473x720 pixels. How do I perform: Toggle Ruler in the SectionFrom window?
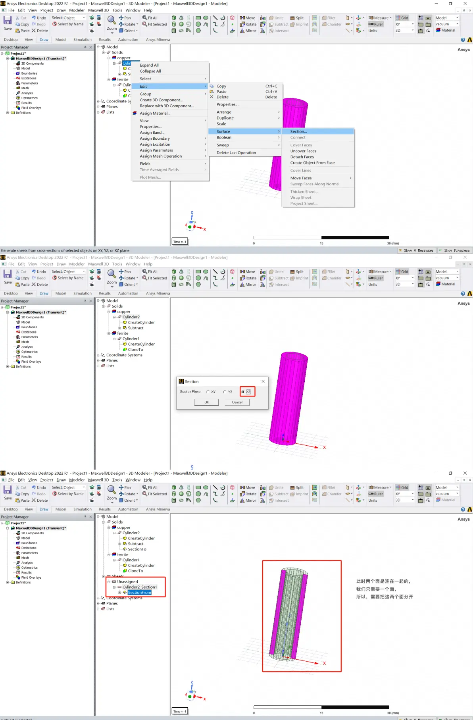pyautogui.click(x=375, y=494)
